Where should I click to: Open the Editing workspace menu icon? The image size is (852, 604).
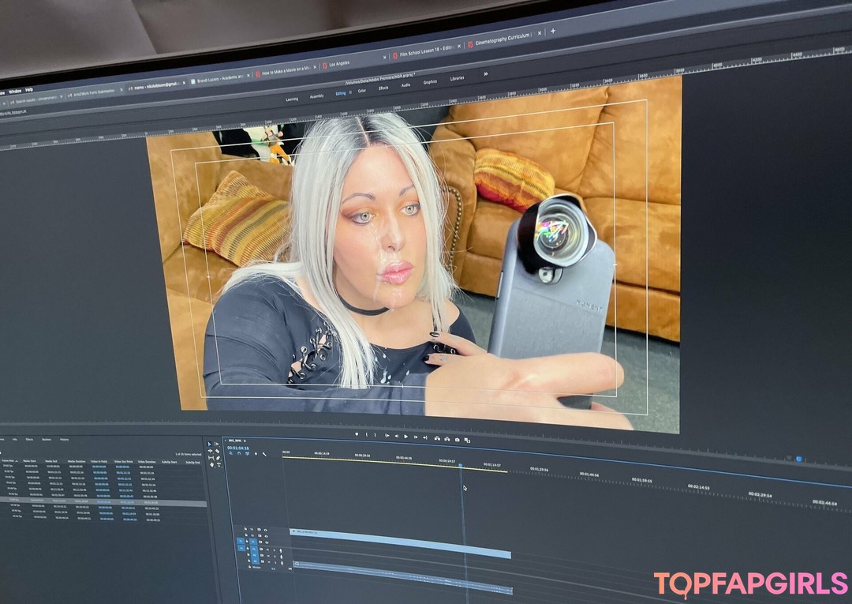pyautogui.click(x=351, y=92)
